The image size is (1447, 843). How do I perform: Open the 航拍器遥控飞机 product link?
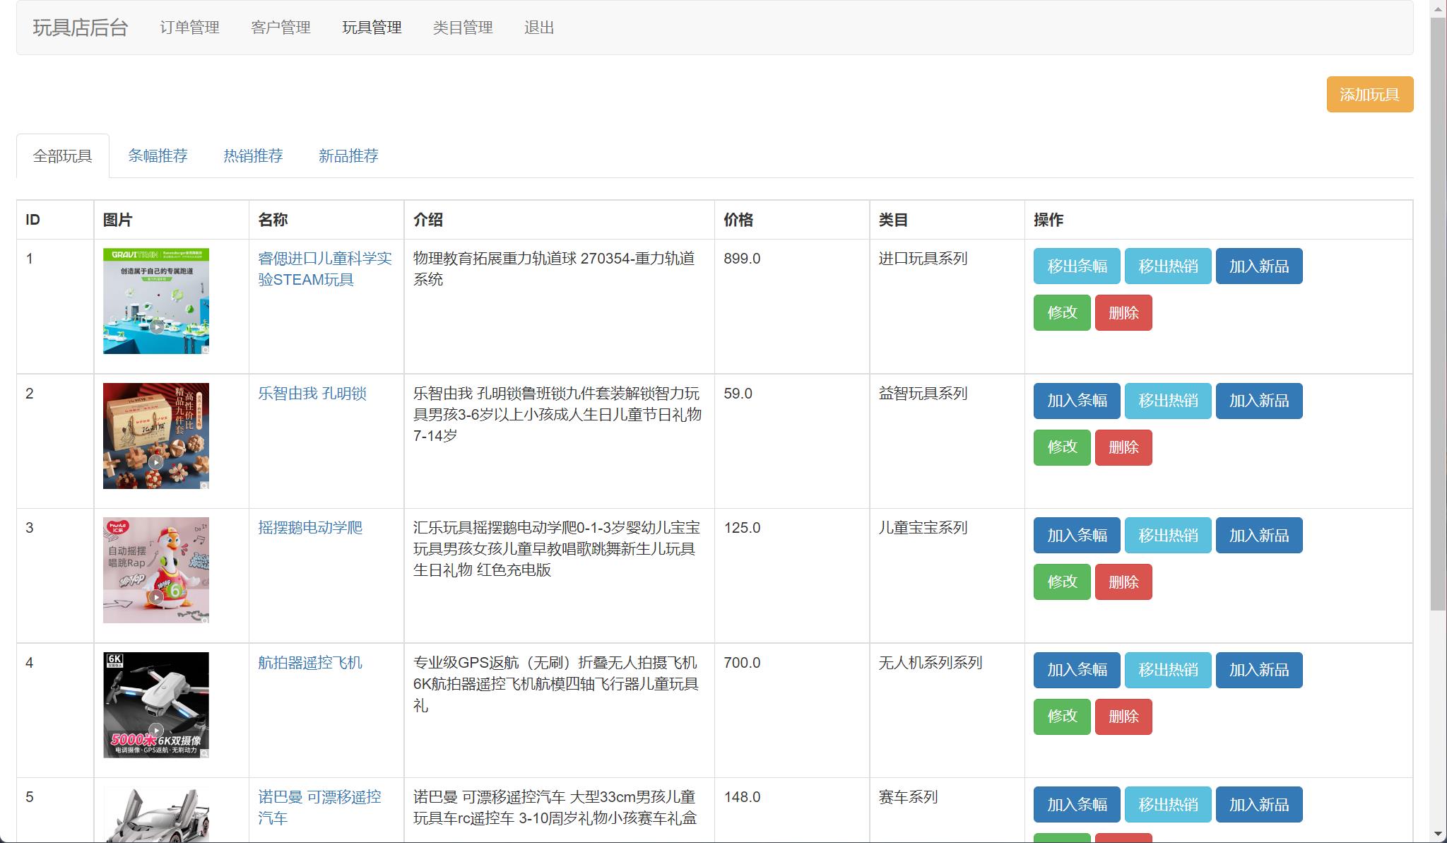tap(310, 664)
